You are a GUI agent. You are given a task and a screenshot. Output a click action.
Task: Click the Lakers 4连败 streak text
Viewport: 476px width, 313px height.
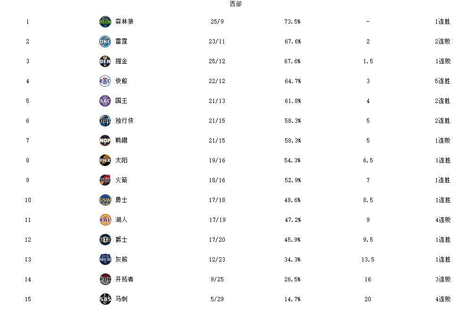pos(442,220)
